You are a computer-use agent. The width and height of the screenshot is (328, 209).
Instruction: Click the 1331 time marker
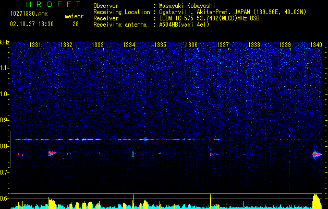coord(35,44)
